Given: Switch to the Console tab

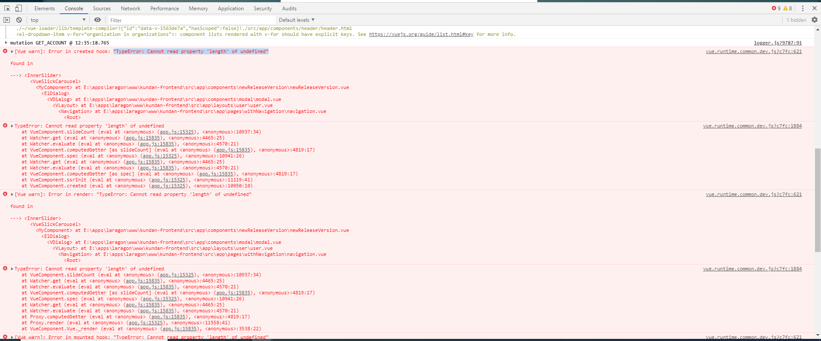Looking at the screenshot, I should (x=74, y=9).
